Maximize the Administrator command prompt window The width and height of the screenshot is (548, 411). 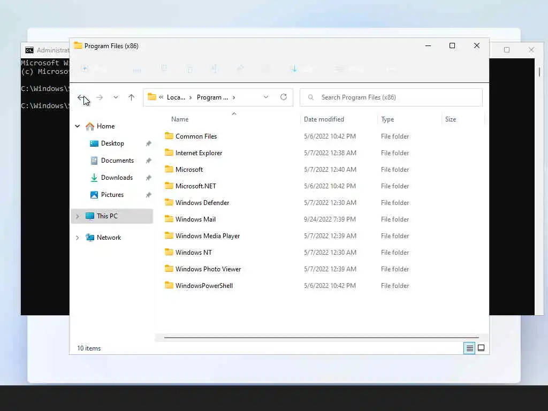click(x=507, y=50)
